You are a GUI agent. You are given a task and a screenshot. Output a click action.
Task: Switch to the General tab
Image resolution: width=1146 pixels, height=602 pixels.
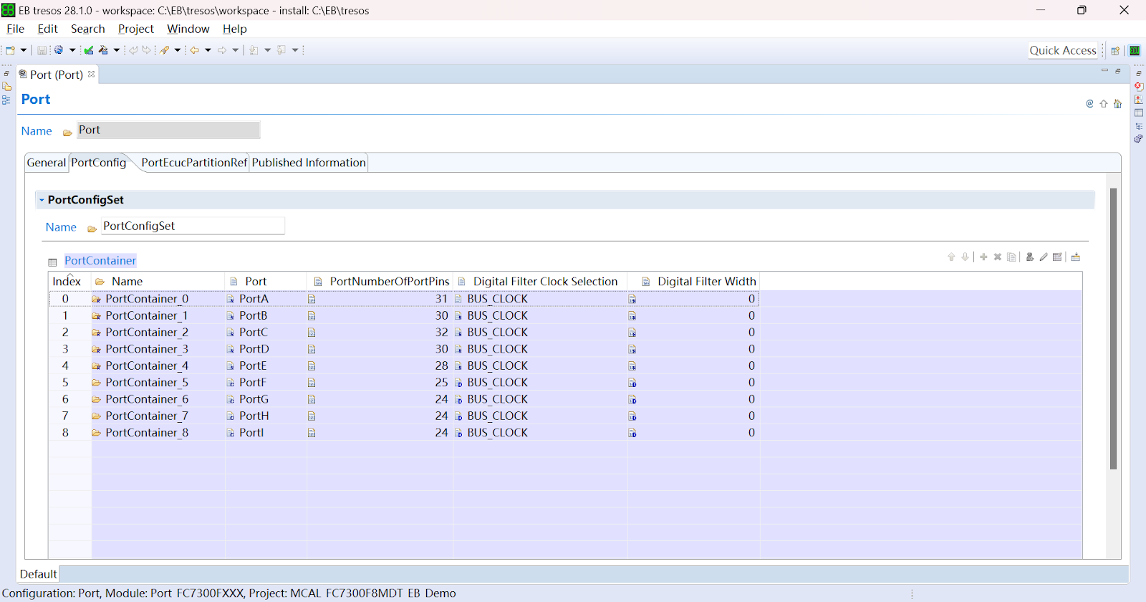47,163
